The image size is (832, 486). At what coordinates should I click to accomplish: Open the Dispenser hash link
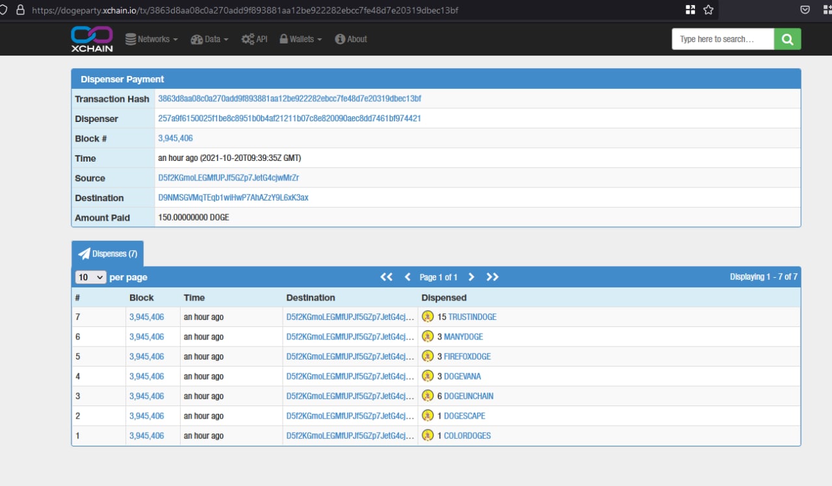(289, 119)
